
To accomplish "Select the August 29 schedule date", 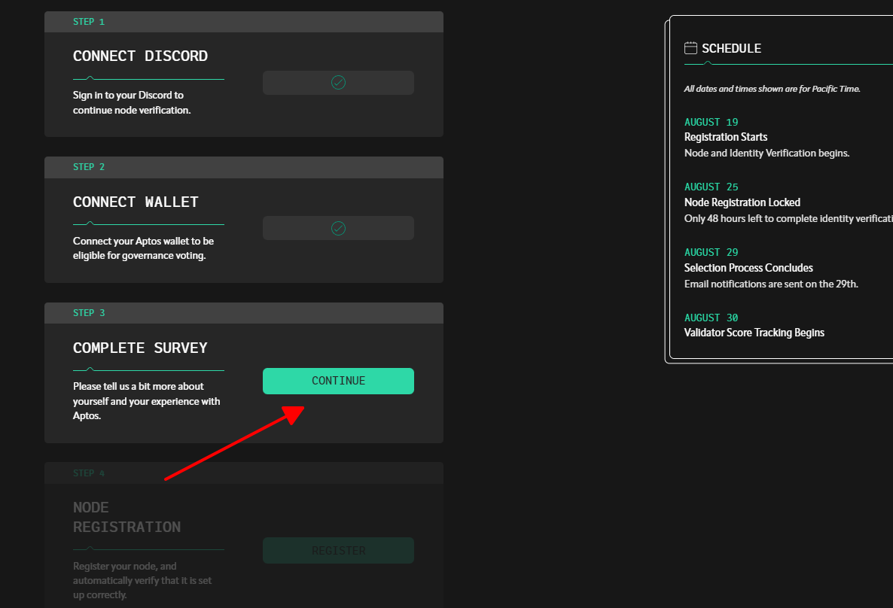I will click(x=711, y=252).
